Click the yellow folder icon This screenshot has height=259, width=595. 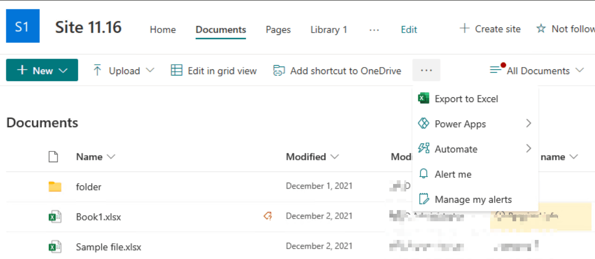coord(55,187)
